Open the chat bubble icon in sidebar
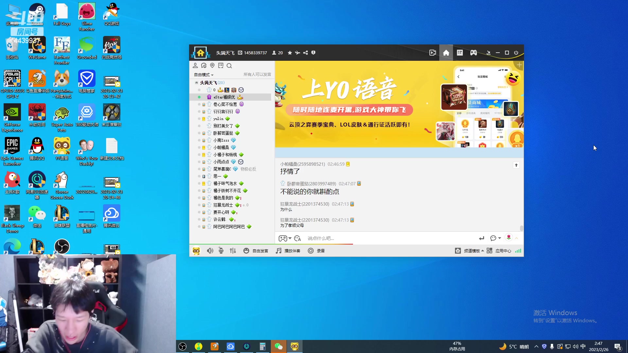 [204, 65]
